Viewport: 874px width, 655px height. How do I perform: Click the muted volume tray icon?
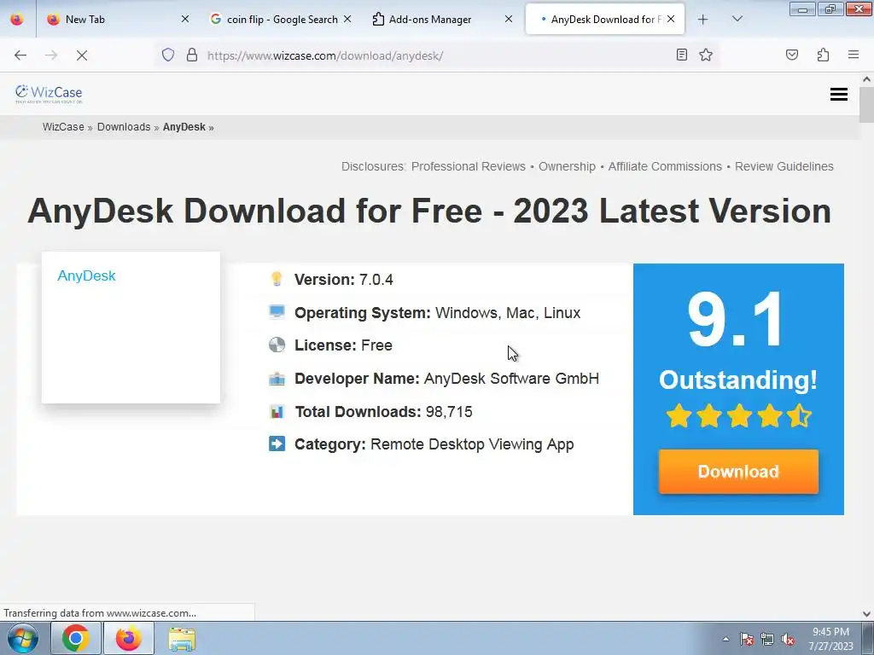tap(788, 639)
